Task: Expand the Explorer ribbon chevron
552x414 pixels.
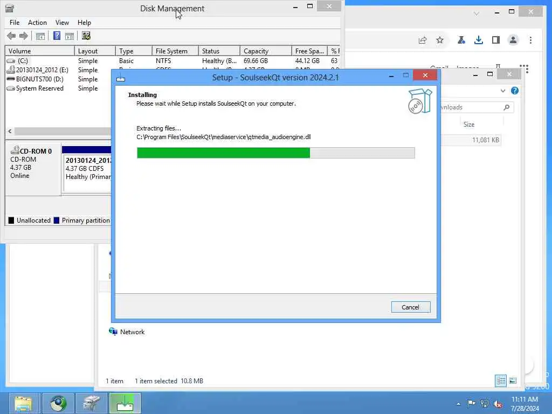Action: point(503,91)
